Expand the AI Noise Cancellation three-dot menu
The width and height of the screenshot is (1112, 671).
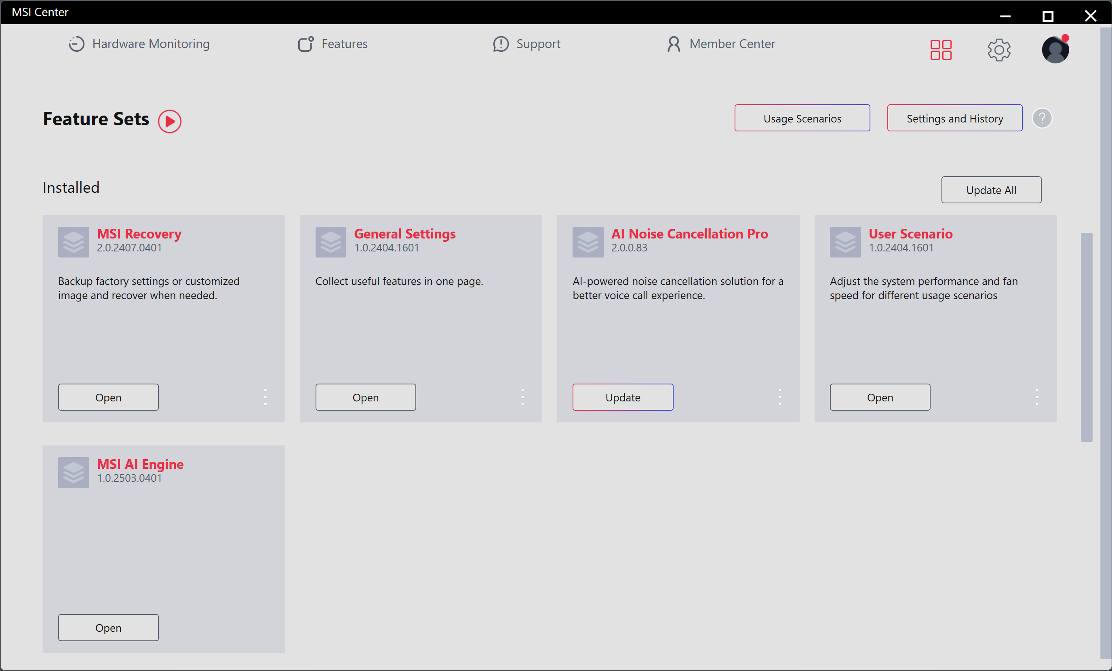tap(780, 397)
